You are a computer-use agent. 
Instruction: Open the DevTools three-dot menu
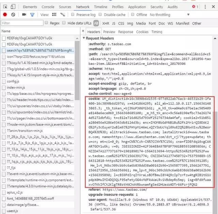coord(205,7)
